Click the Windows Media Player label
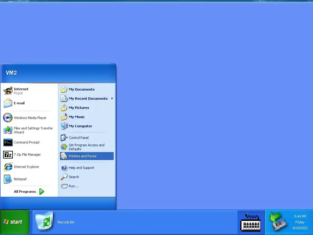This screenshot has width=313, height=235. (x=30, y=118)
